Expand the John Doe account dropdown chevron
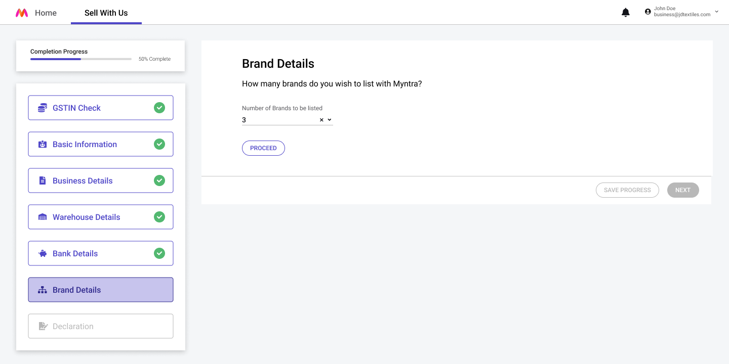Viewport: 729px width, 364px height. click(x=716, y=12)
